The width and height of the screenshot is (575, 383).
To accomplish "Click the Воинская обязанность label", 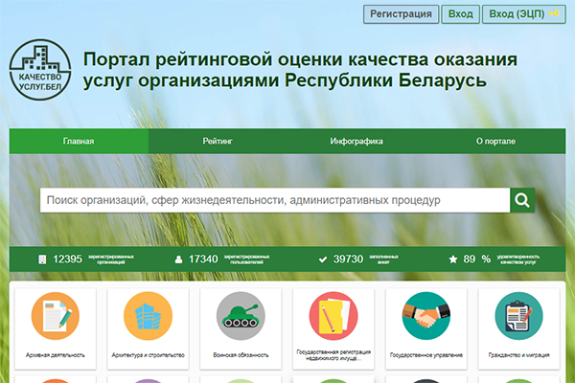I will coord(241,355).
